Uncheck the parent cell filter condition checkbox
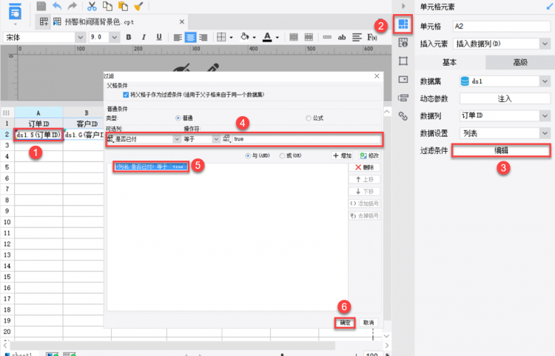Viewport: 555px width, 356px height. point(126,95)
